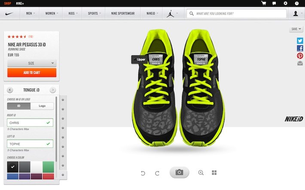
Task: Click the TONGUE iD panel title
Action: pyautogui.click(x=31, y=90)
